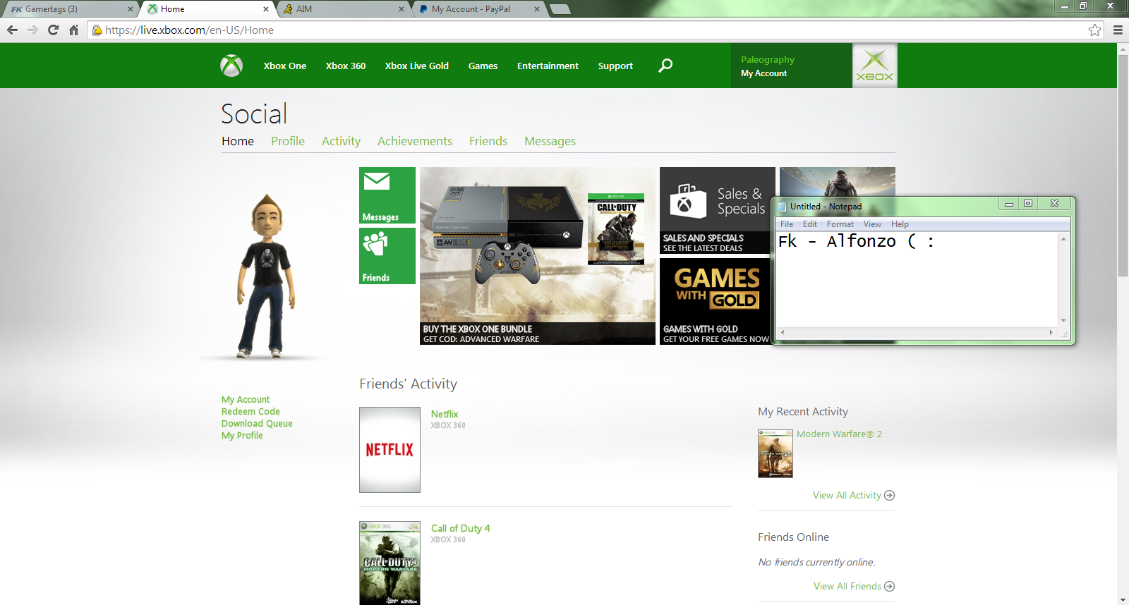The width and height of the screenshot is (1129, 605).
Task: Open Notepad's File menu
Action: click(x=787, y=224)
